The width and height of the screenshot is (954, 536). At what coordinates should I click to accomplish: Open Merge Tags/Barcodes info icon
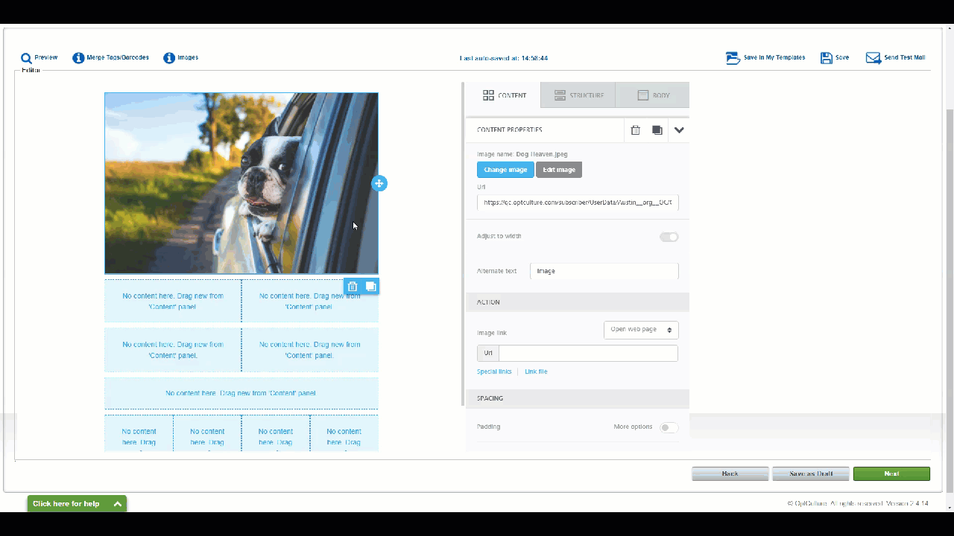(78, 58)
